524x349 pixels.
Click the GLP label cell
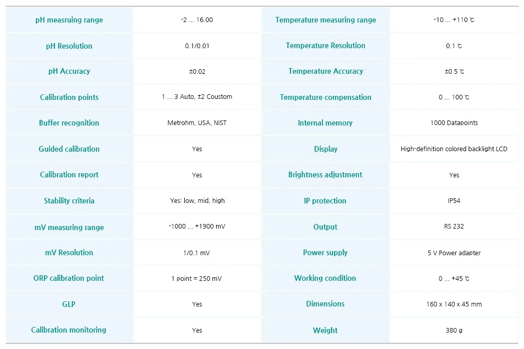tap(69, 304)
